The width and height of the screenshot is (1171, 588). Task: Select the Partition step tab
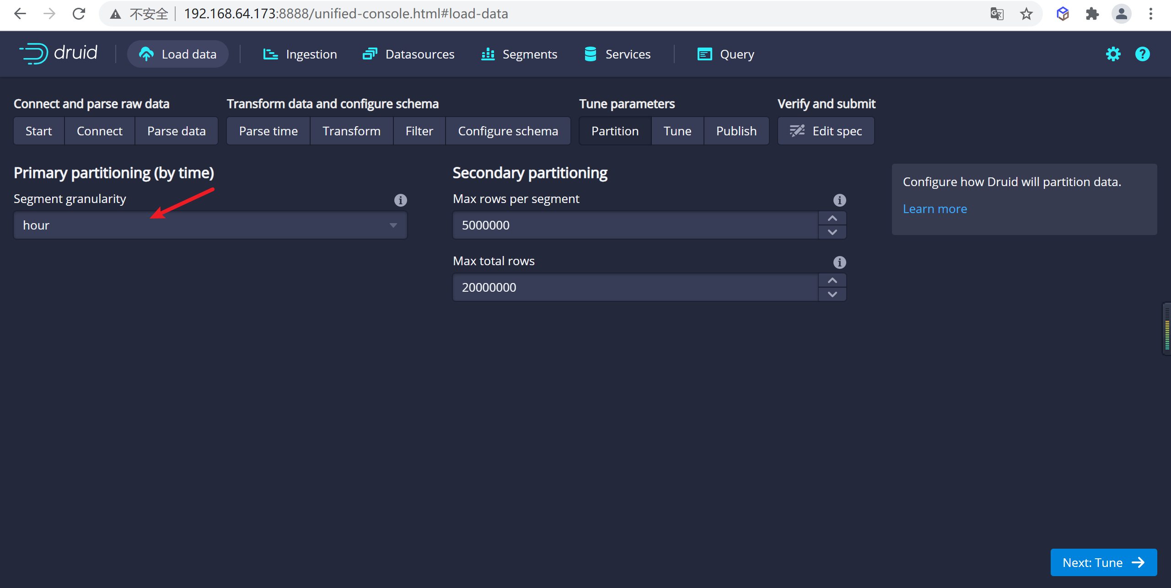(x=614, y=130)
